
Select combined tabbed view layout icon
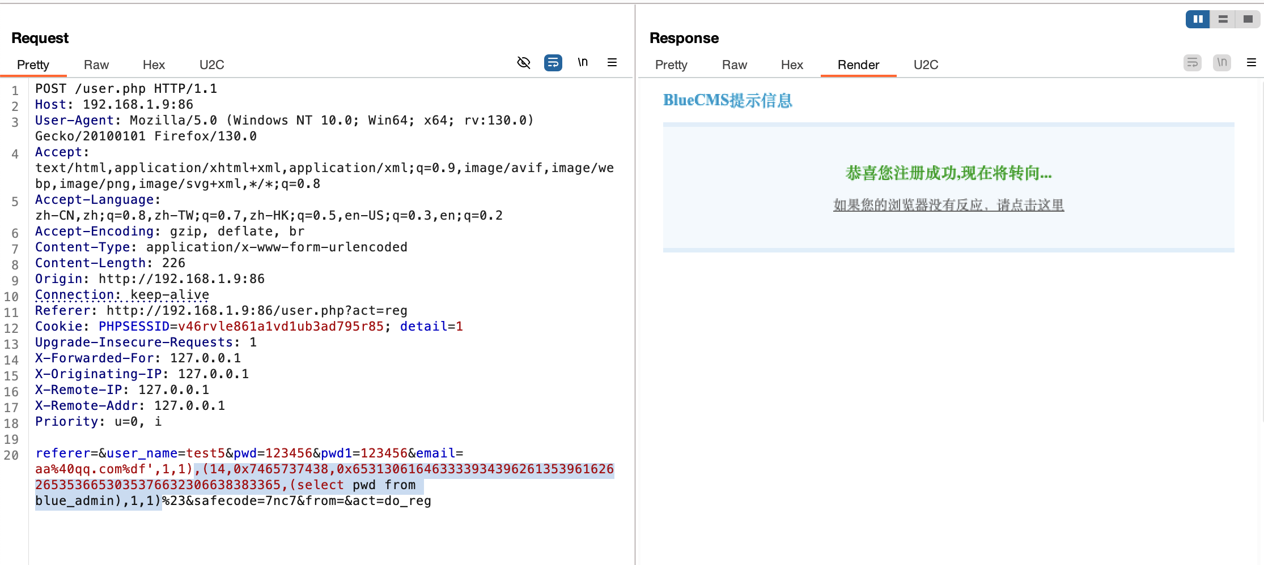tap(1248, 19)
